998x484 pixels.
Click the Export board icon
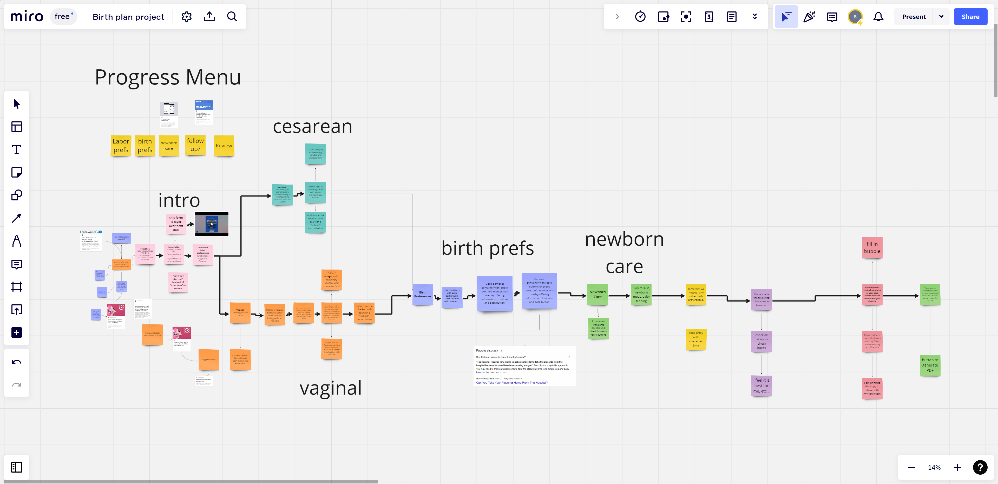coord(209,17)
